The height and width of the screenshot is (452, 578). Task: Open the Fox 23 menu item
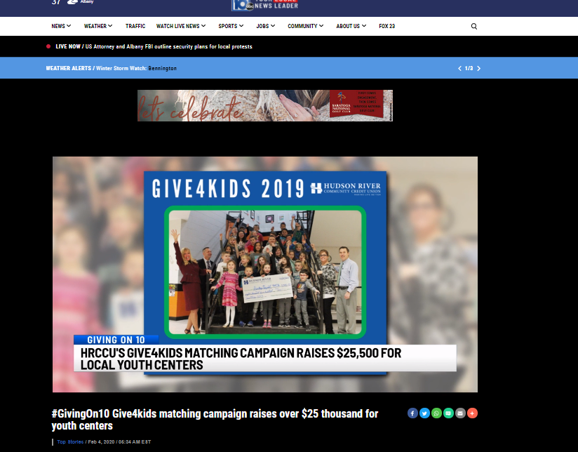(387, 26)
